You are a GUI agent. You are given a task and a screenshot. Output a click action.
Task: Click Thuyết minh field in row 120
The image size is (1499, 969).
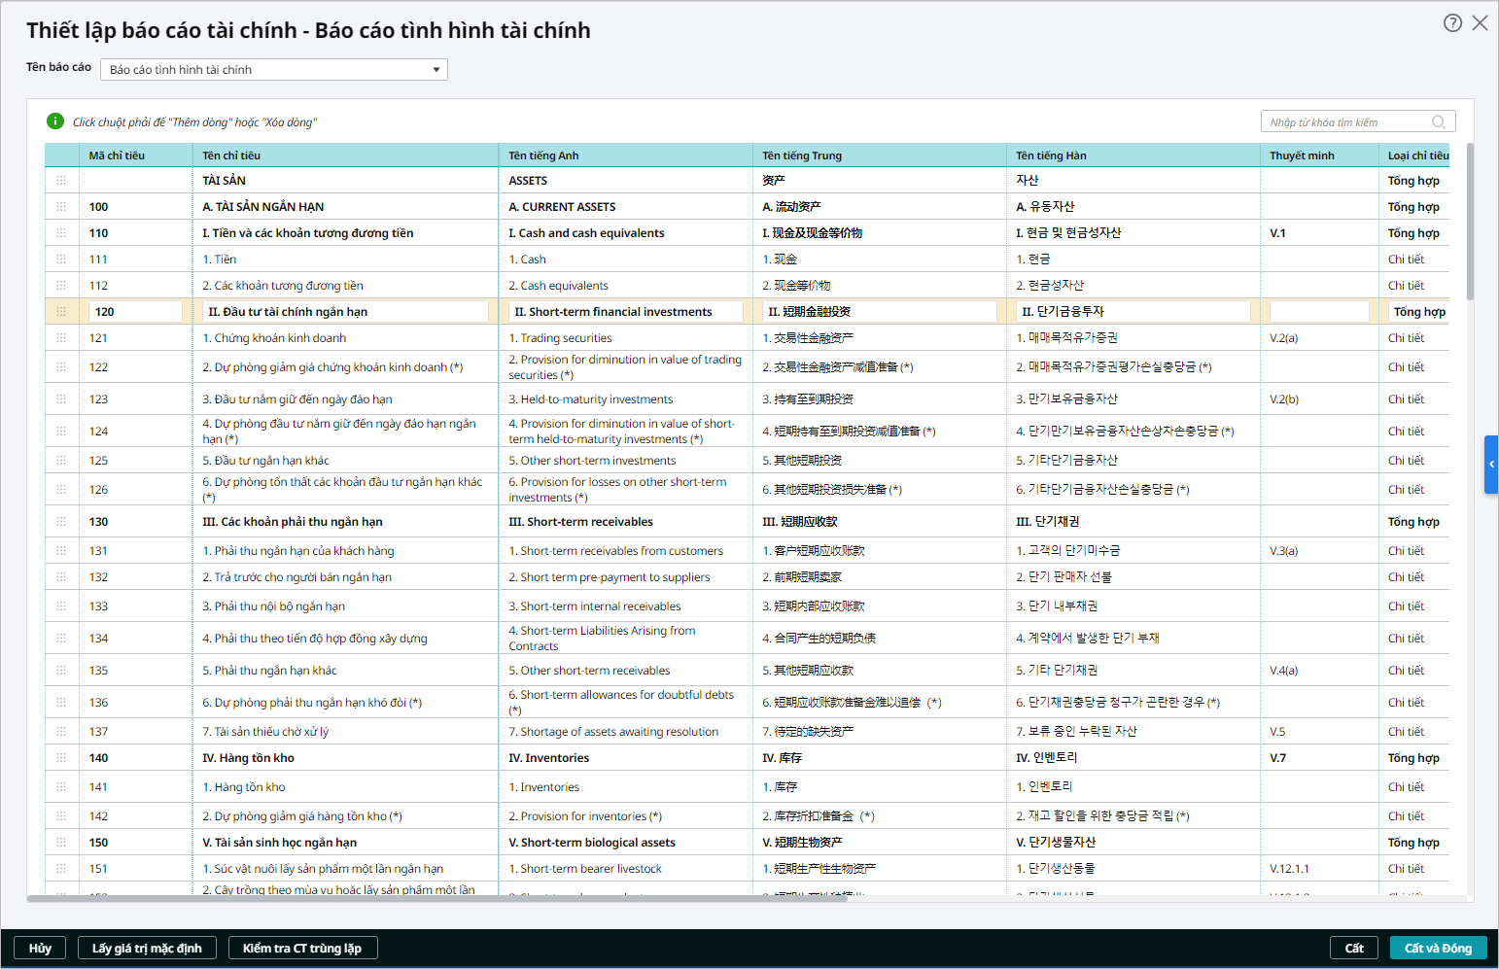point(1318,312)
